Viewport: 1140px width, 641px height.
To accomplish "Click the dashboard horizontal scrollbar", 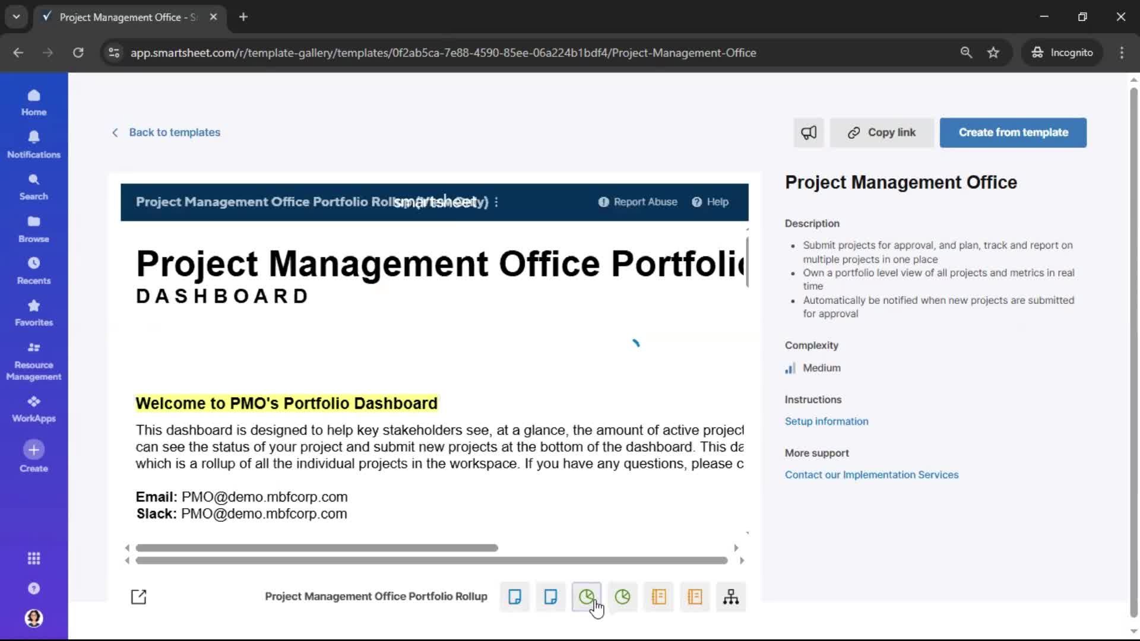I will [316, 548].
